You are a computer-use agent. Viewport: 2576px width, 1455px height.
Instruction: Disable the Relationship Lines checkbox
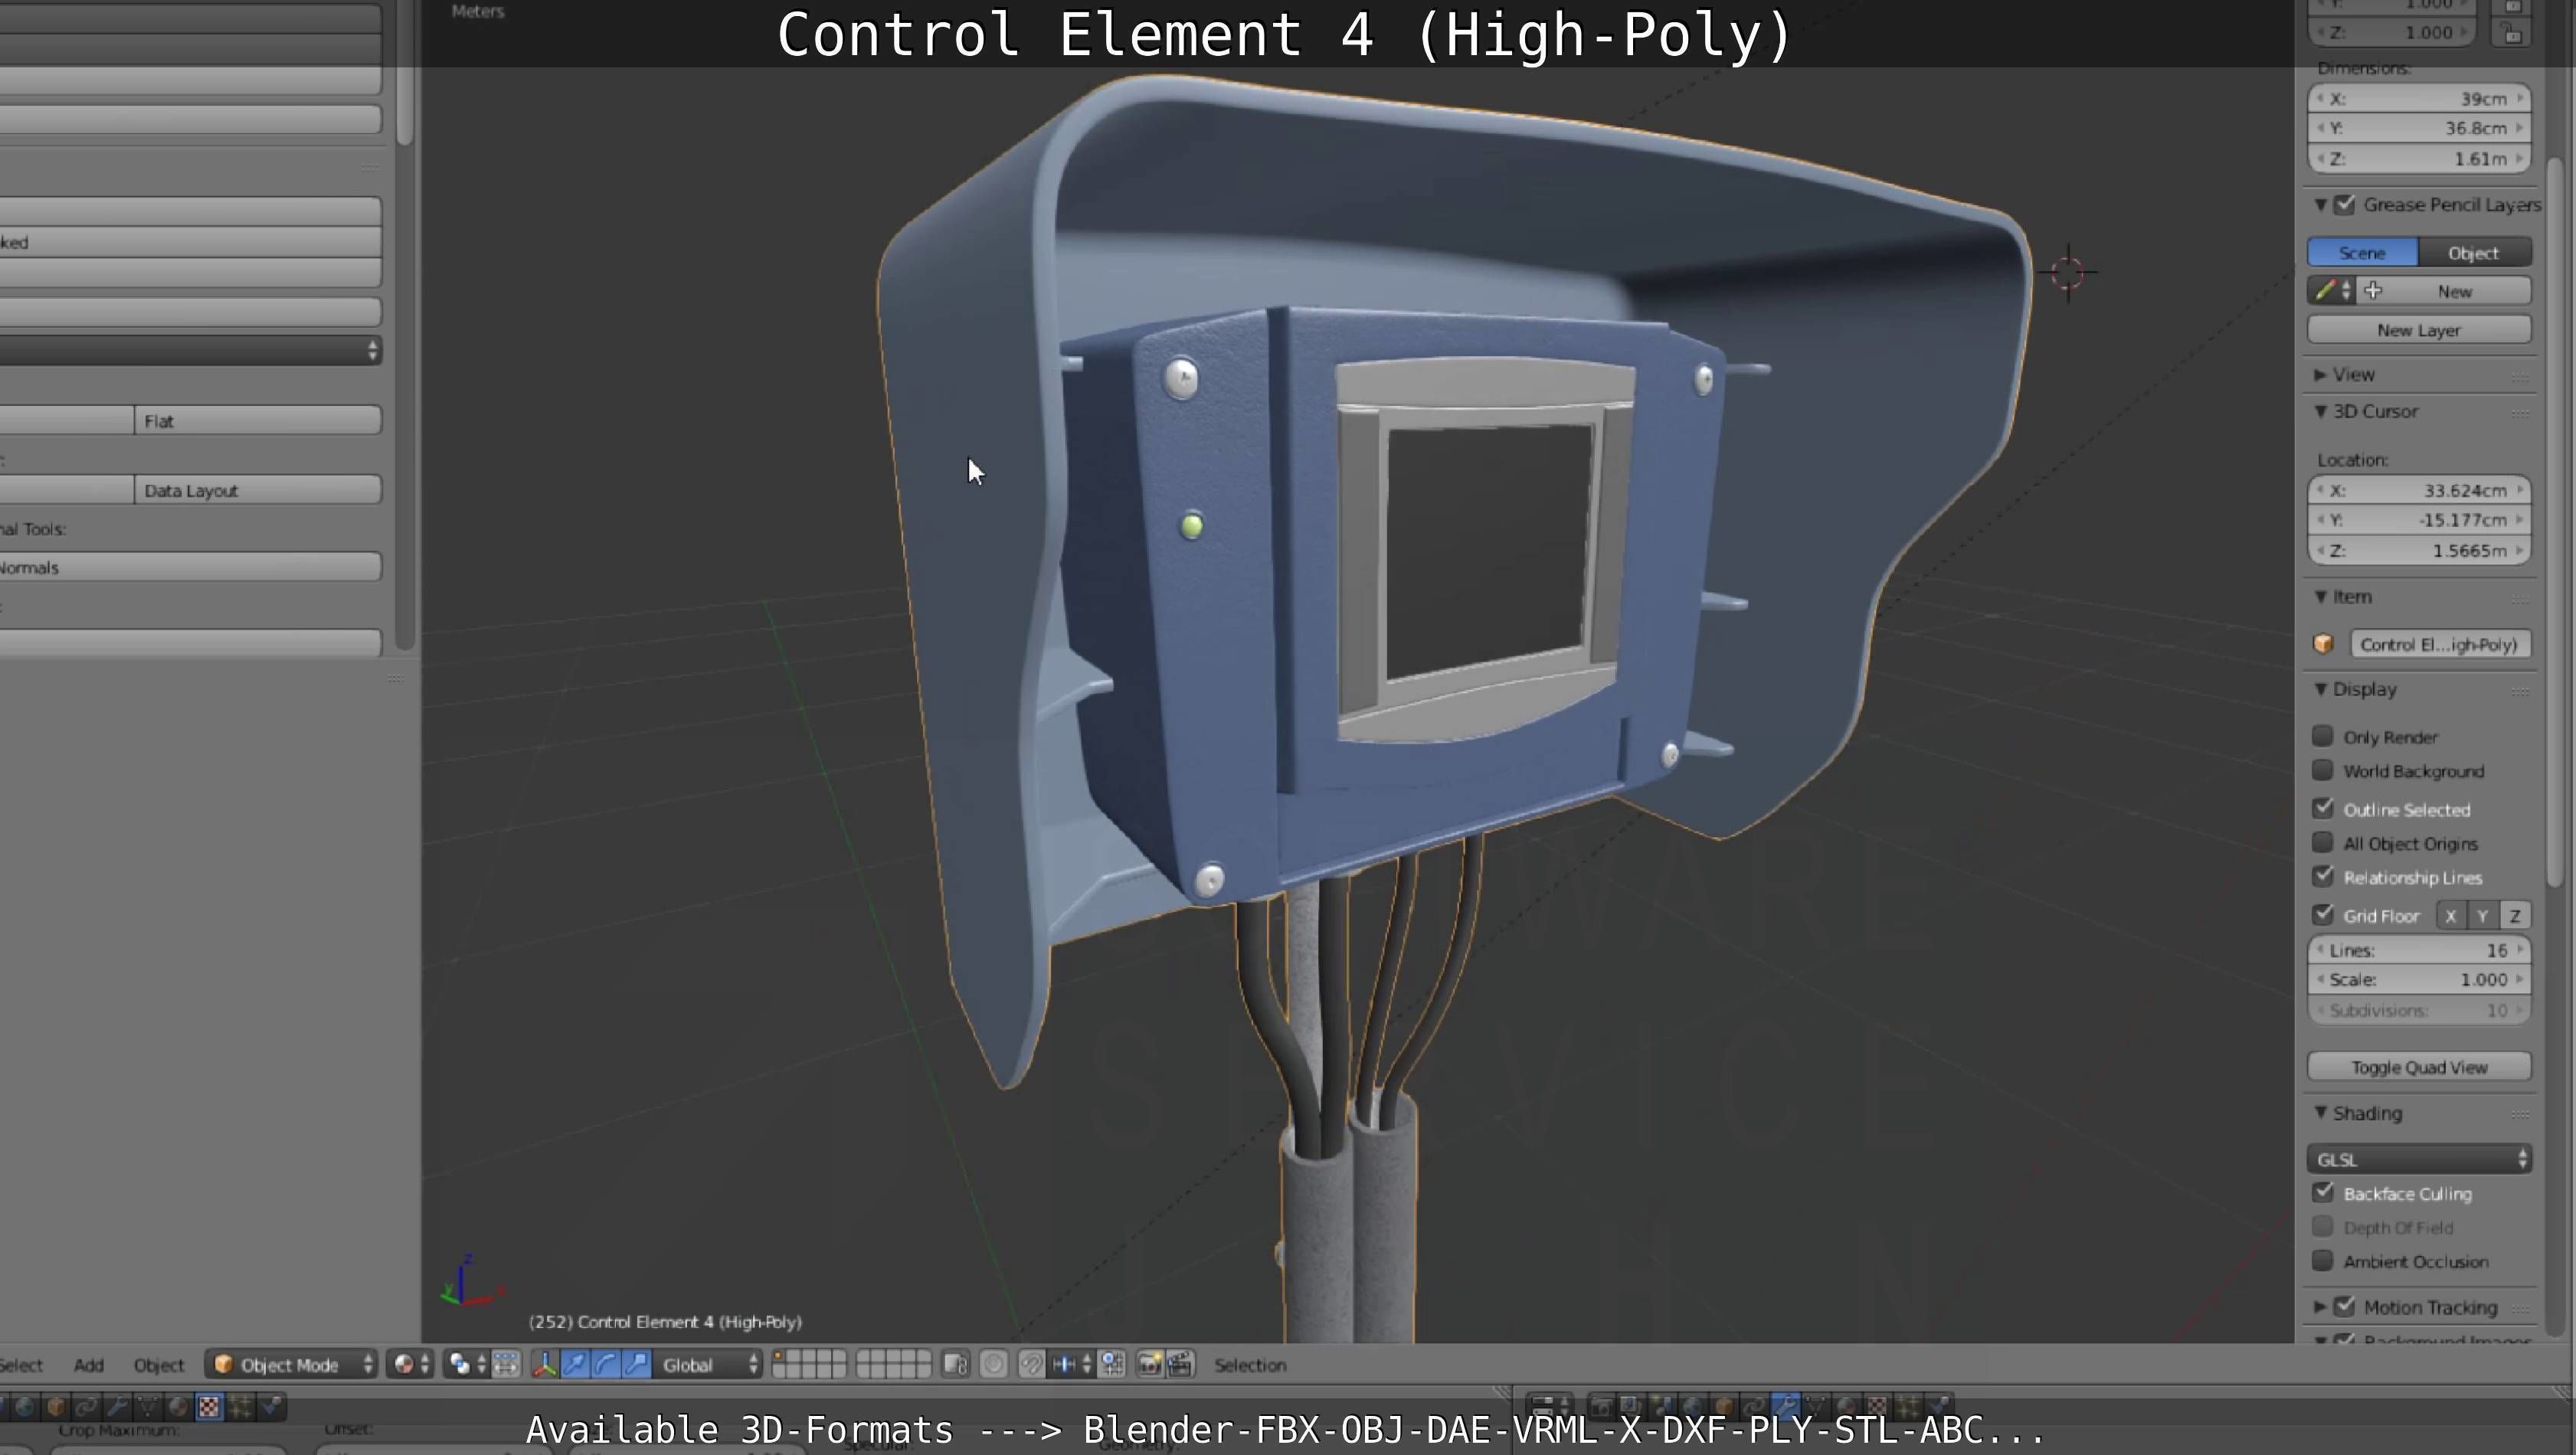coord(2323,876)
